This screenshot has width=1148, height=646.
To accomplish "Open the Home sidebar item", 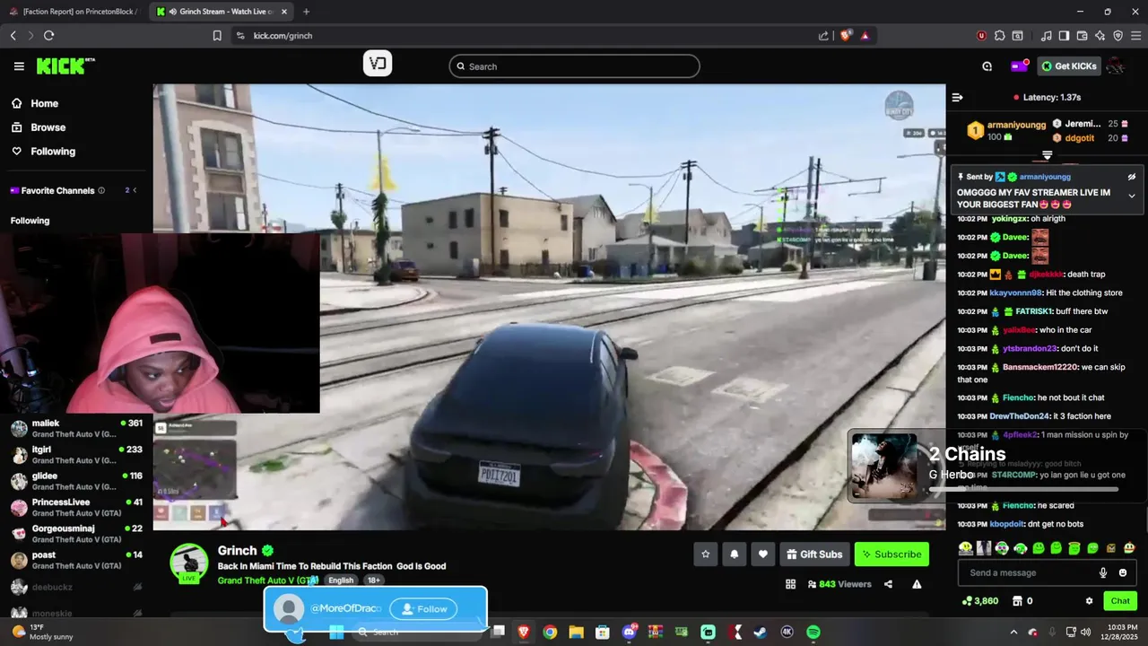I will coord(44,103).
